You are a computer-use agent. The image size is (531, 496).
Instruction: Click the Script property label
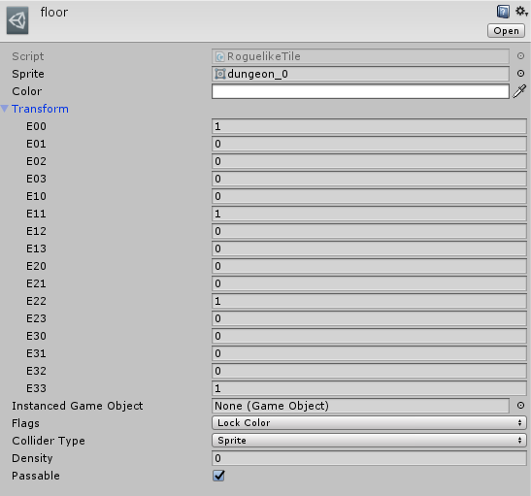click(x=28, y=56)
